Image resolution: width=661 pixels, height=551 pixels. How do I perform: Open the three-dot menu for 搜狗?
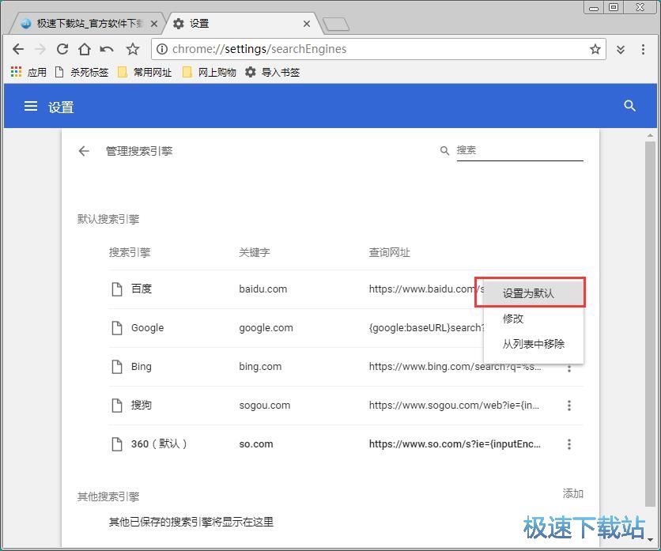568,406
